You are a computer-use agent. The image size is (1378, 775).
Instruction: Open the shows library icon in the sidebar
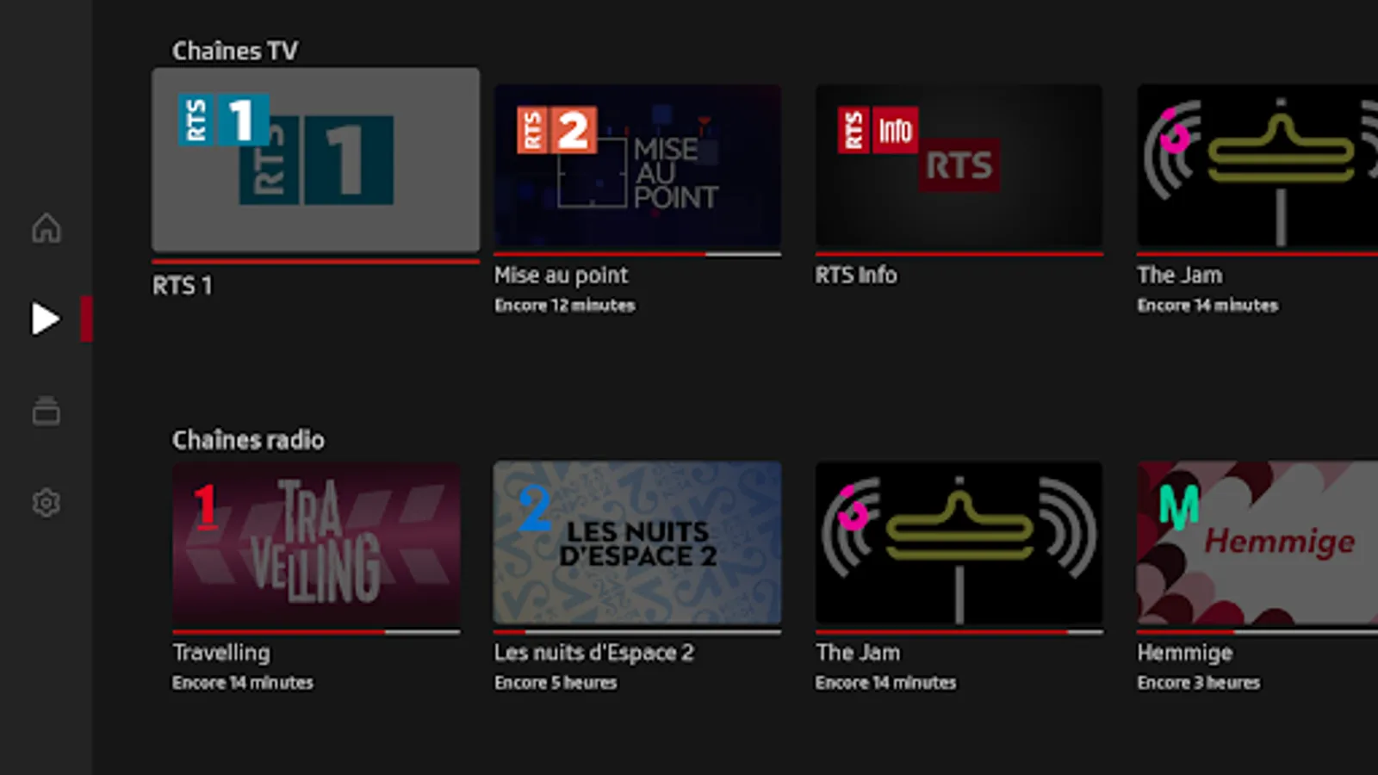(x=47, y=411)
